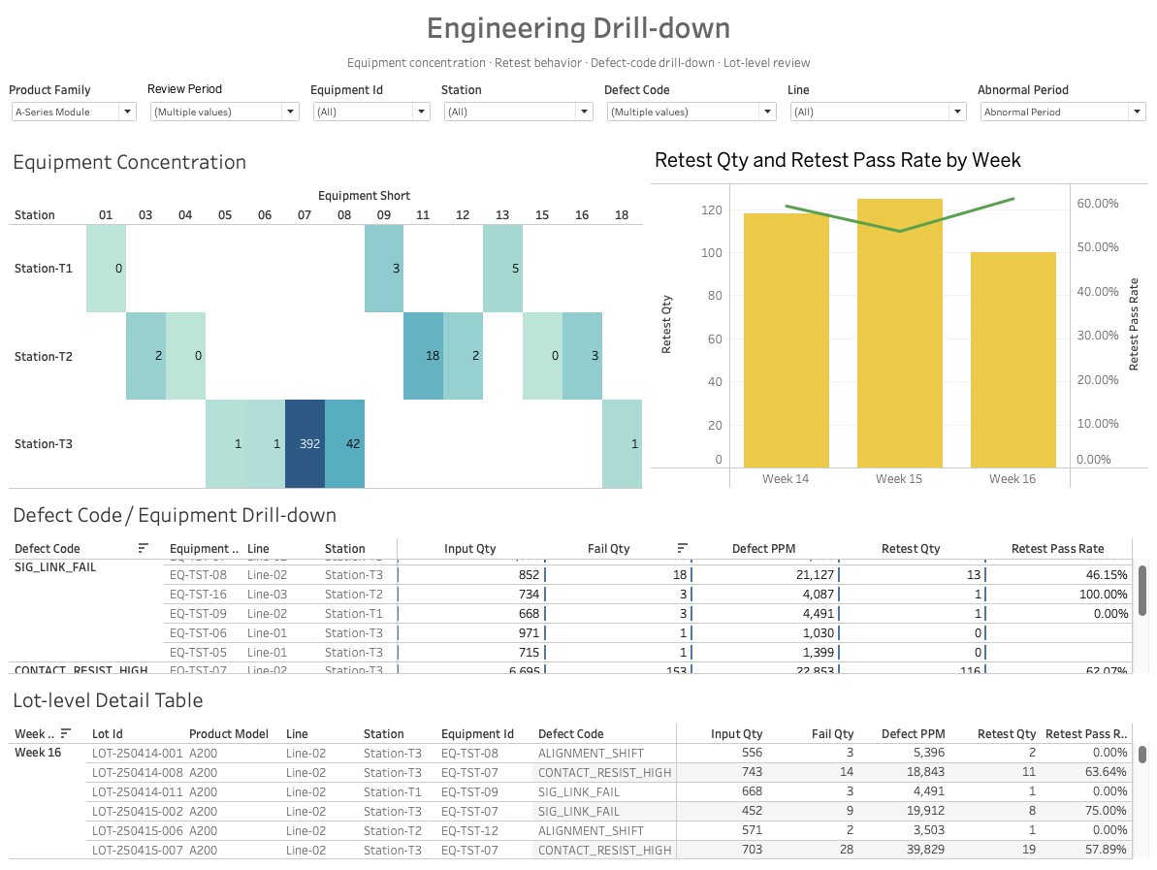Click lot LOT-250414-001
This screenshot has width=1157, height=870.
click(x=138, y=754)
